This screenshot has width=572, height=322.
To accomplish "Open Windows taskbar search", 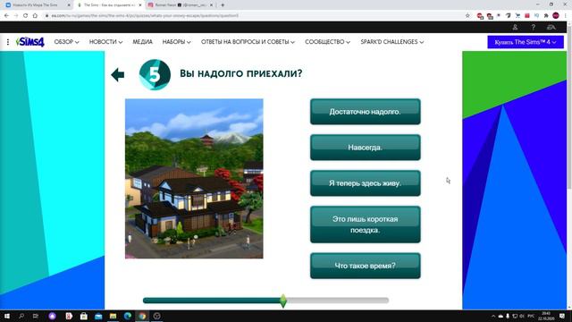I will [21, 316].
